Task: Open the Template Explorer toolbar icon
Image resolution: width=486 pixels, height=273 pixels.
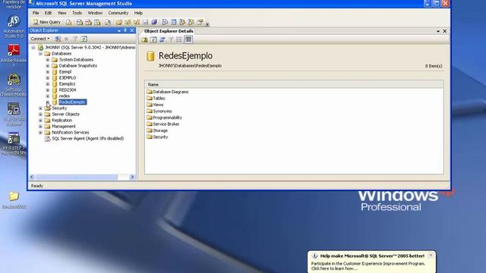Action: point(191,22)
